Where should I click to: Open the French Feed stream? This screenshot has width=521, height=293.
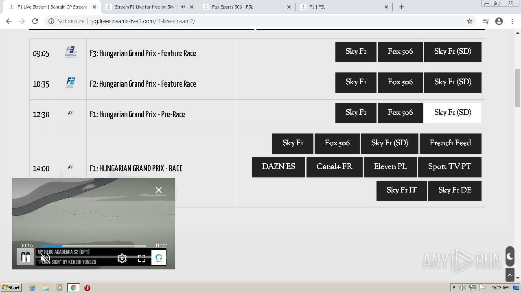451,143
